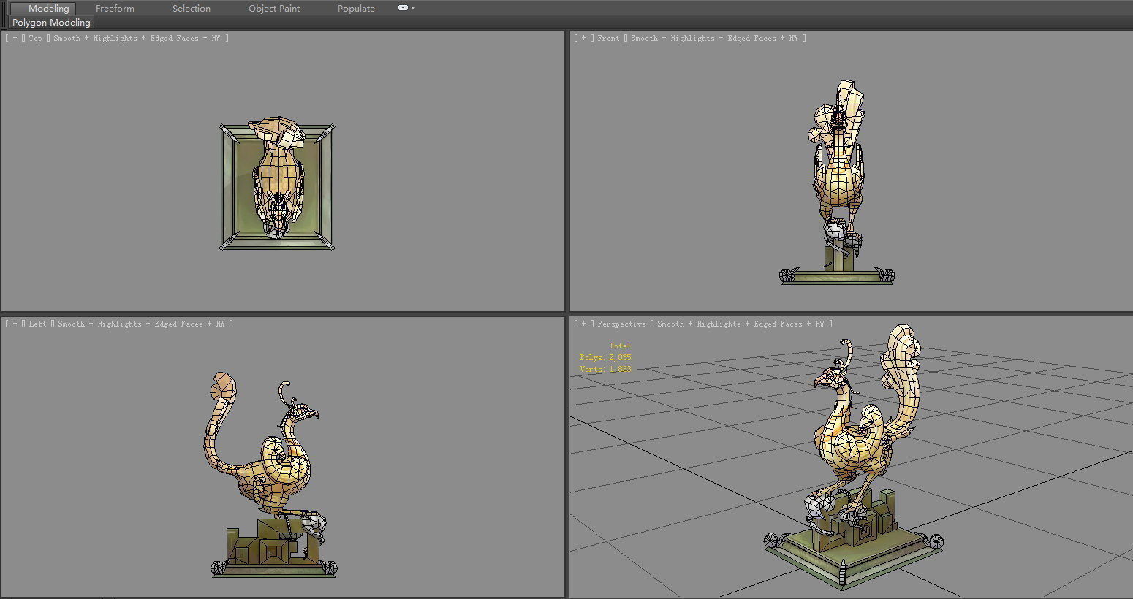Open the Left viewport [+] general menu
The width and height of the screenshot is (1133, 599).
(x=15, y=324)
